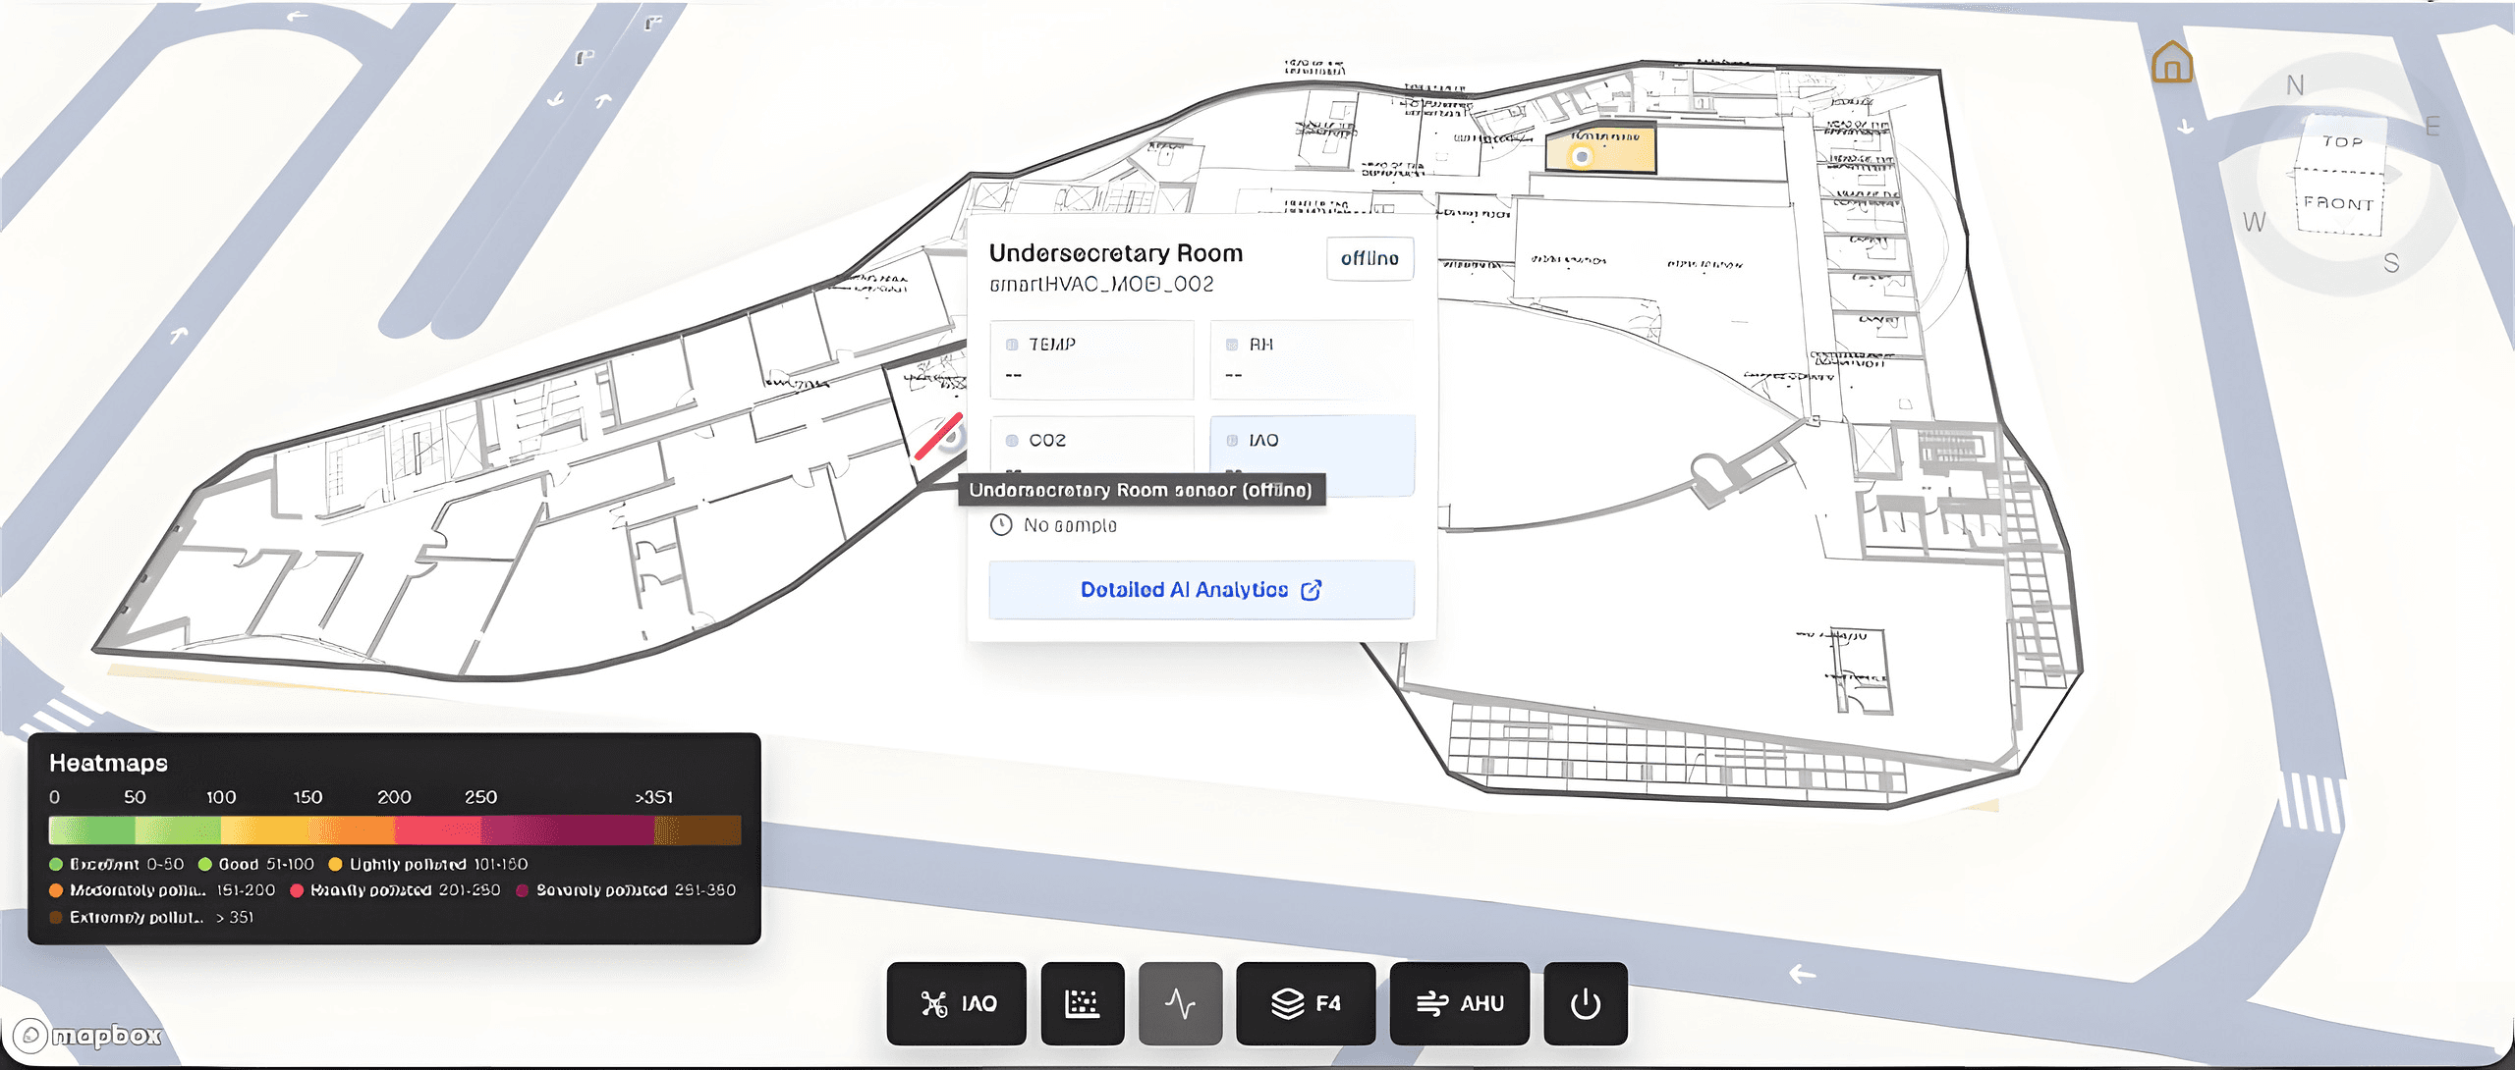2515x1070 pixels.
Task: Click the external link icon beside Detailed AI Analytics
Action: pos(1312,590)
